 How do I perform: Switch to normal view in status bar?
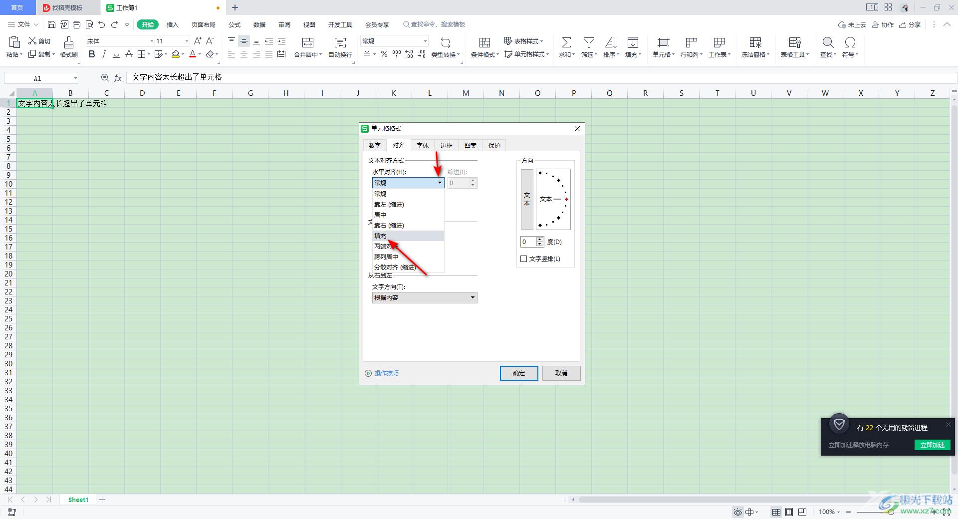(x=776, y=512)
